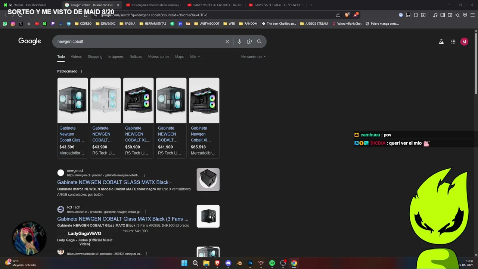The height and width of the screenshot is (269, 478).
Task: Open the Google apps grid
Action: (x=453, y=42)
